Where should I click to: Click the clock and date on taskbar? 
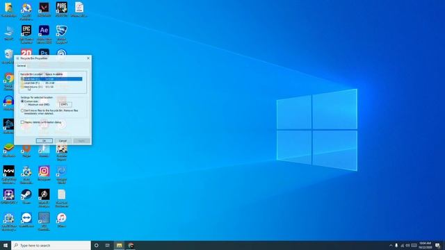click(x=425, y=245)
